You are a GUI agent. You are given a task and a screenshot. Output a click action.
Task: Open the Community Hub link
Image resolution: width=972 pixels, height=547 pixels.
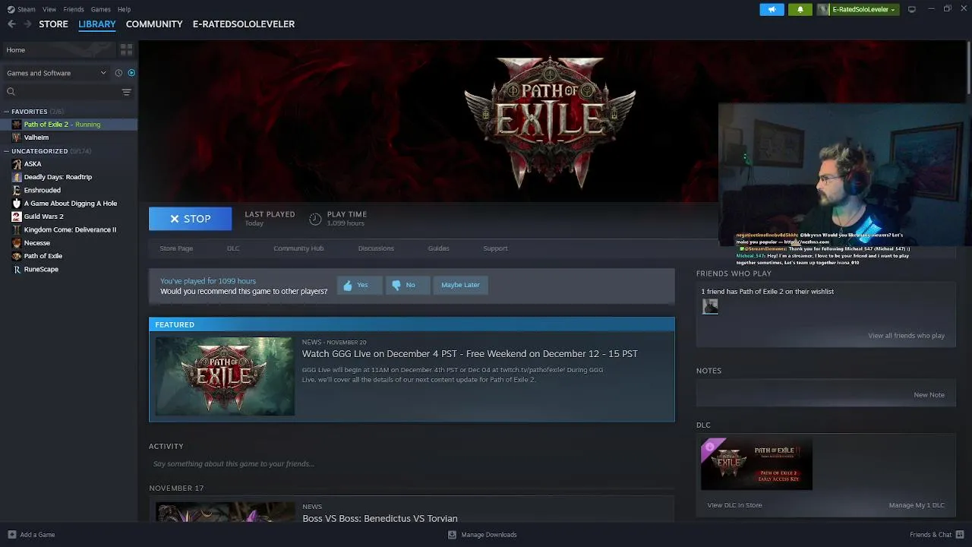pyautogui.click(x=298, y=248)
